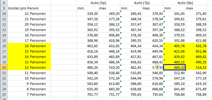Click the active cell 484,32
Image resolution: width=212 pixels, height=100 pixels.
pos(174,67)
